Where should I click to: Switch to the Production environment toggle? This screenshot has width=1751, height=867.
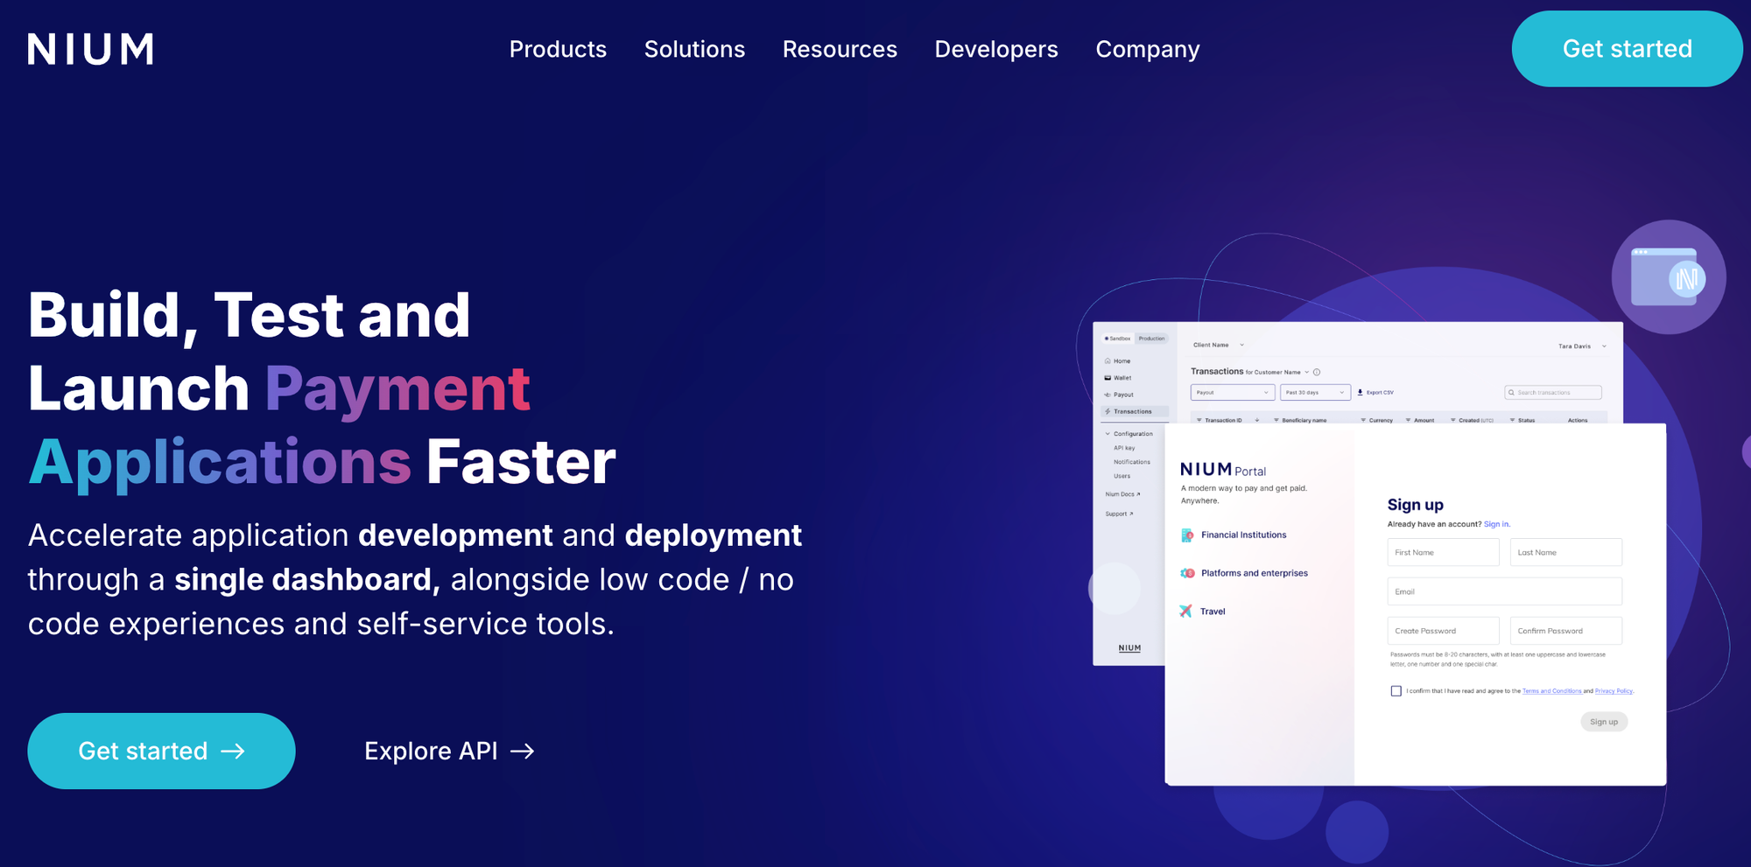pyautogui.click(x=1151, y=339)
